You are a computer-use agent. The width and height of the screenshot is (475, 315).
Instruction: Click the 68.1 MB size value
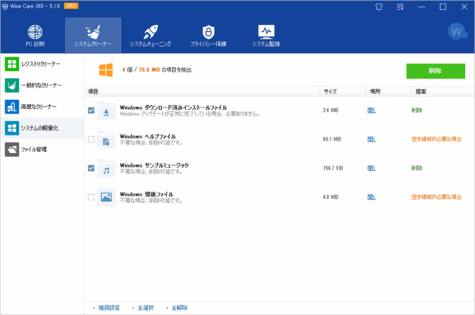(x=331, y=139)
